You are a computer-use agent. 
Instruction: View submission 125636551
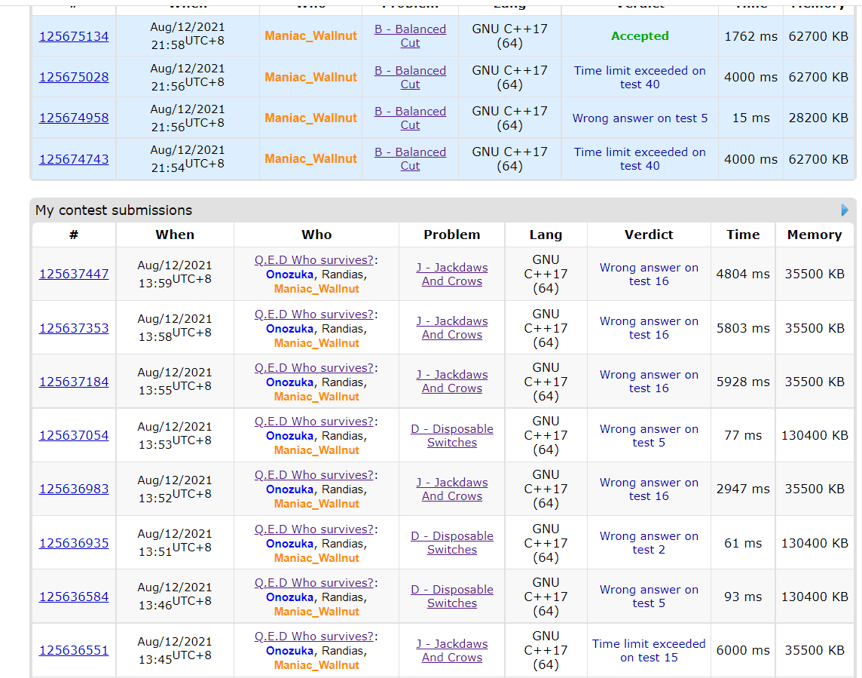74,650
